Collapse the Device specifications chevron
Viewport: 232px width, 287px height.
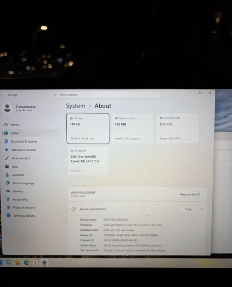pos(202,209)
